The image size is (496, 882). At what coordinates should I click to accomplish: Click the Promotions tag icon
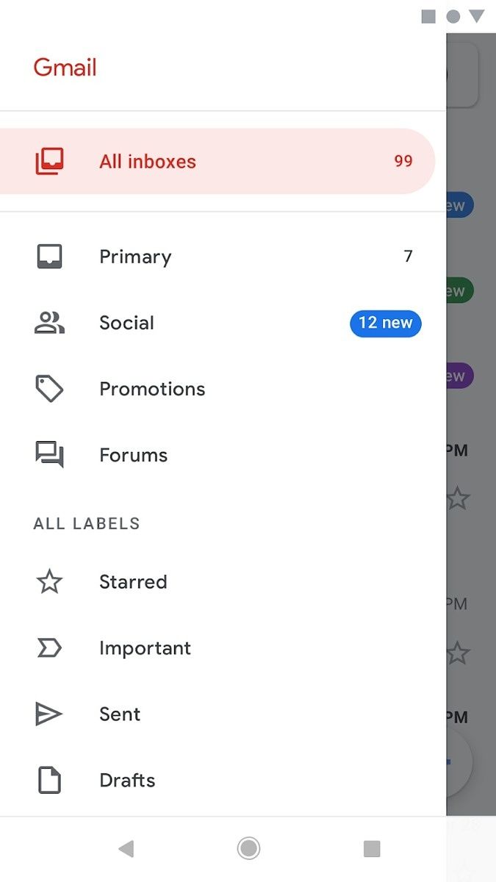pos(48,389)
